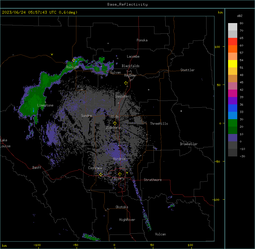Select the white asterisk marker east of RedDeer
This screenshot has height=249, width=255.
click(x=149, y=90)
